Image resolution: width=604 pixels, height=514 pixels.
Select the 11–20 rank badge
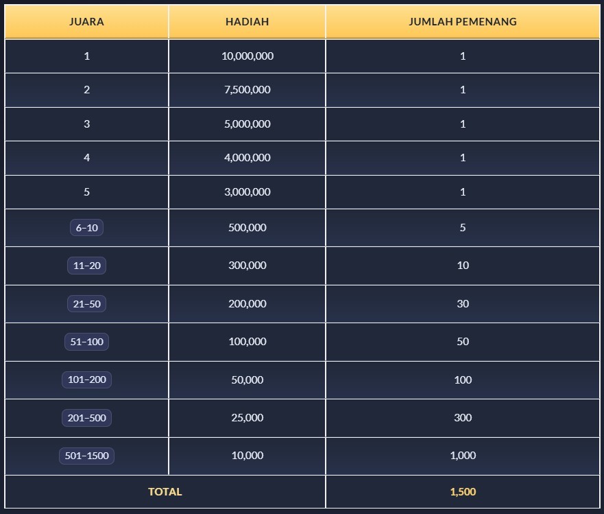pyautogui.click(x=86, y=266)
